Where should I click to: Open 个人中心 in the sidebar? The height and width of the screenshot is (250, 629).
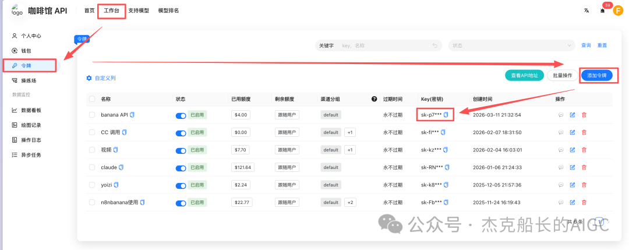click(x=31, y=36)
